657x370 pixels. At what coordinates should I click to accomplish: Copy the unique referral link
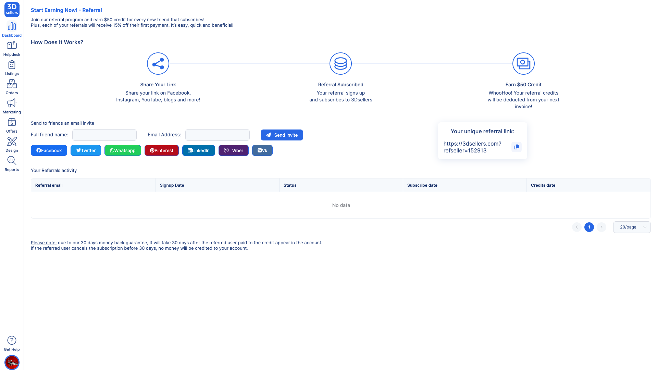tap(516, 147)
